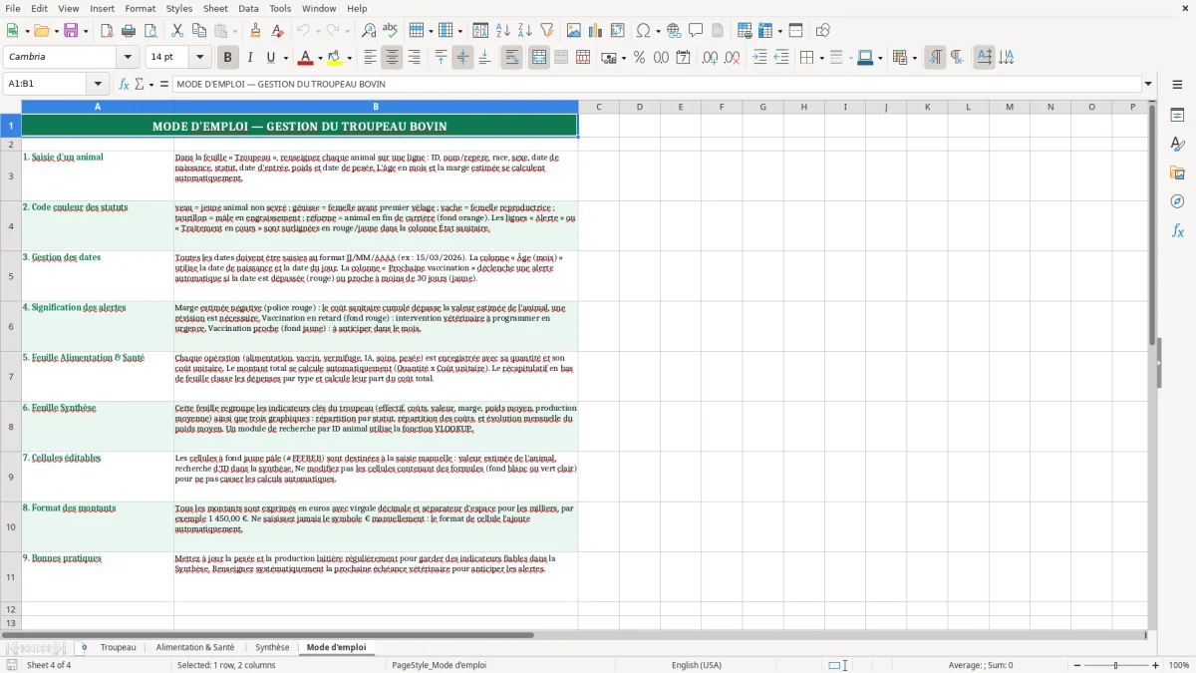Open background color dropdown arrow
This screenshot has width=1196, height=673.
[x=349, y=58]
